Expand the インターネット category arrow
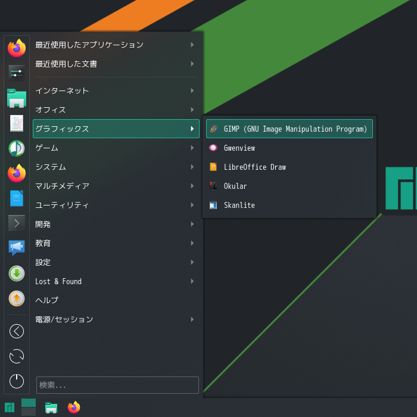The image size is (417, 417). [x=192, y=91]
